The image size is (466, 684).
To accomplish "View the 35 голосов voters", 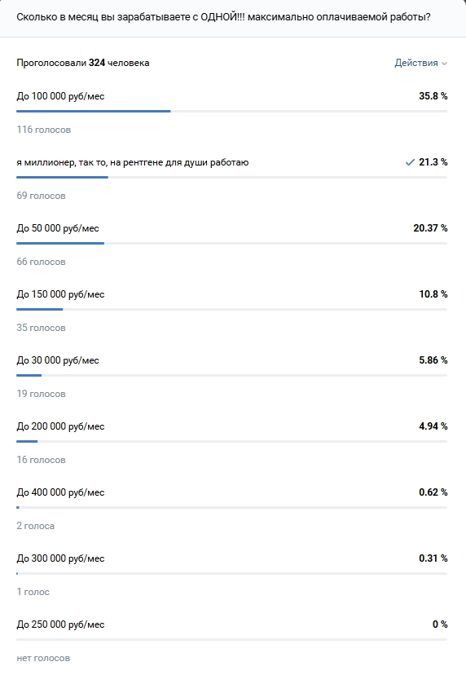I will tap(41, 328).
